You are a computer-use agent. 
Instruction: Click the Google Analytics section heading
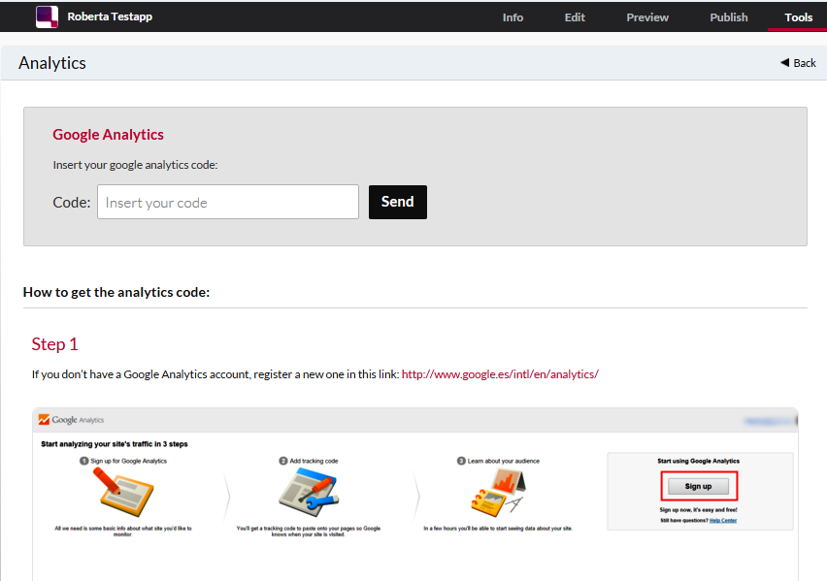pyautogui.click(x=108, y=135)
